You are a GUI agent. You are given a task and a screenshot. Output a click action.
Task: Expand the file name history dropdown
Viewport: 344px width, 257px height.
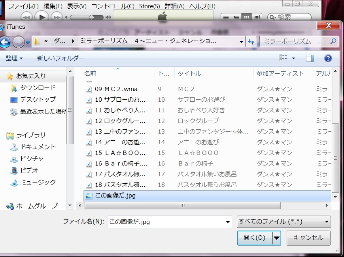[228, 222]
